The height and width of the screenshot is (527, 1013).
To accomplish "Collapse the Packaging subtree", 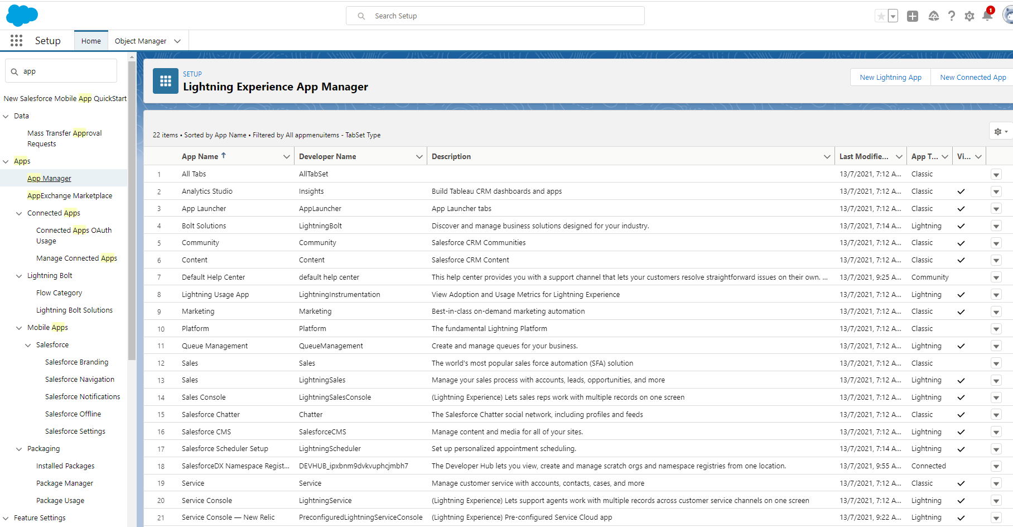I will tap(20, 449).
